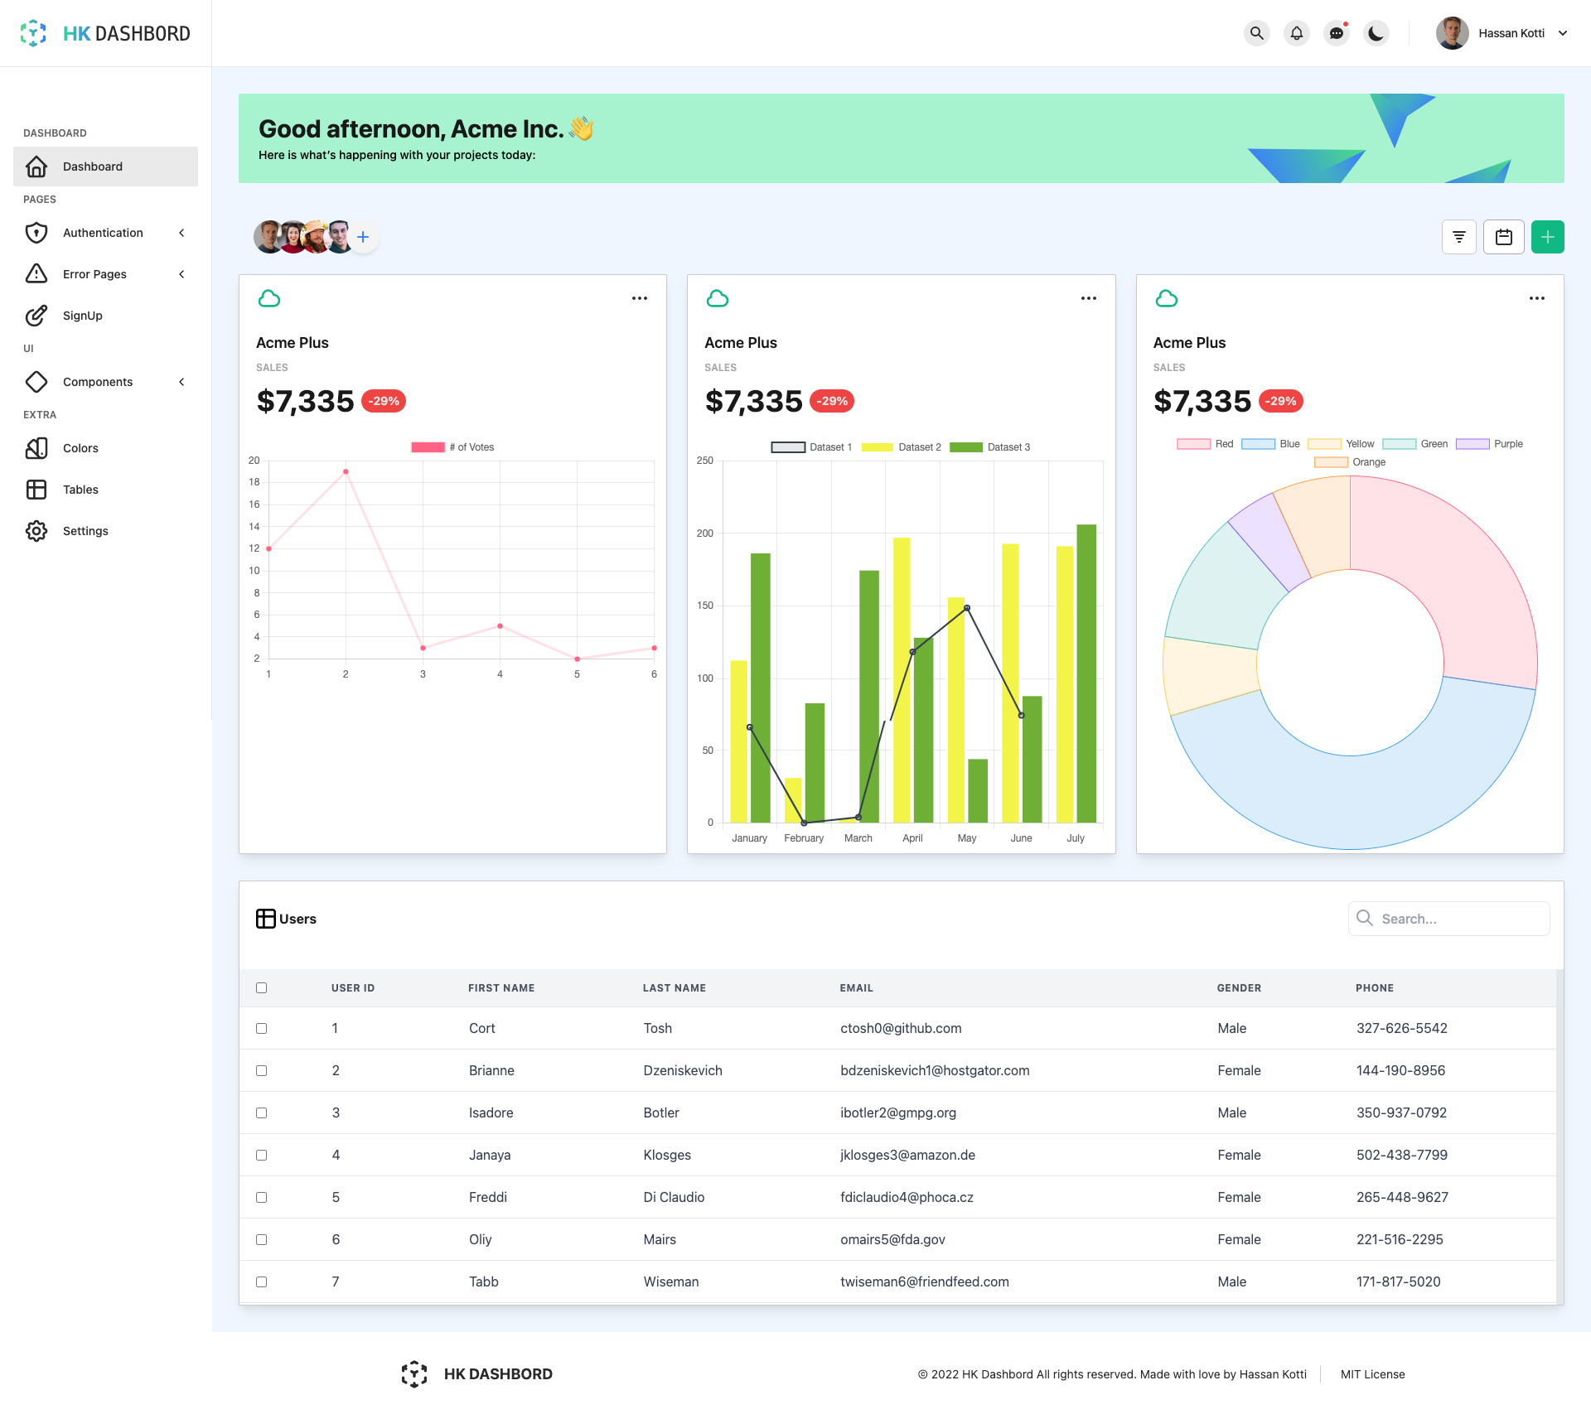The image size is (1591, 1419).
Task: Open the notifications bell
Action: pos(1296,33)
